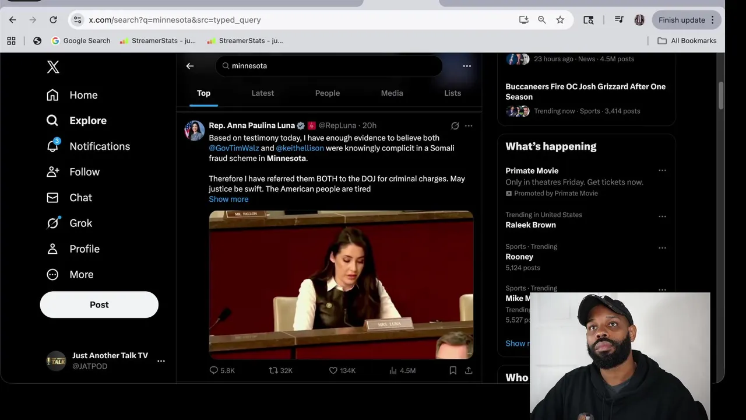The width and height of the screenshot is (746, 420).
Task: Repost the tweet with 32K reposts
Action: tap(280, 370)
